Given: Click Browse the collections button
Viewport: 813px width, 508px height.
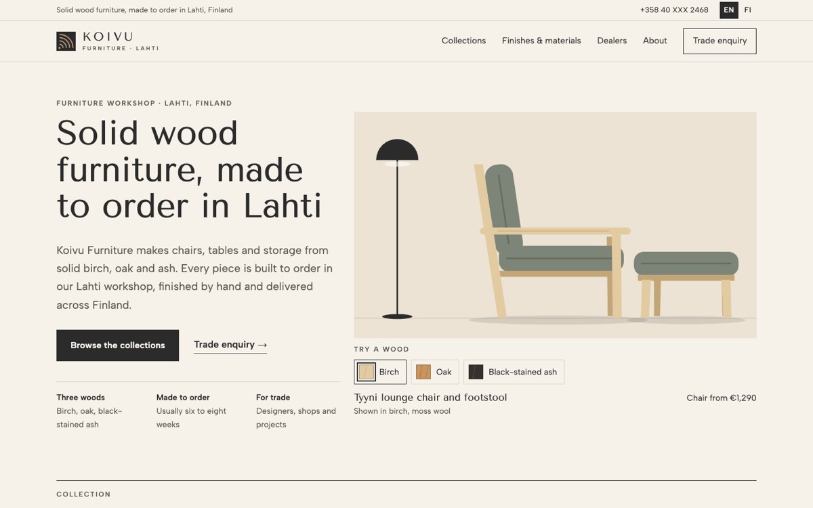Looking at the screenshot, I should pos(118,345).
